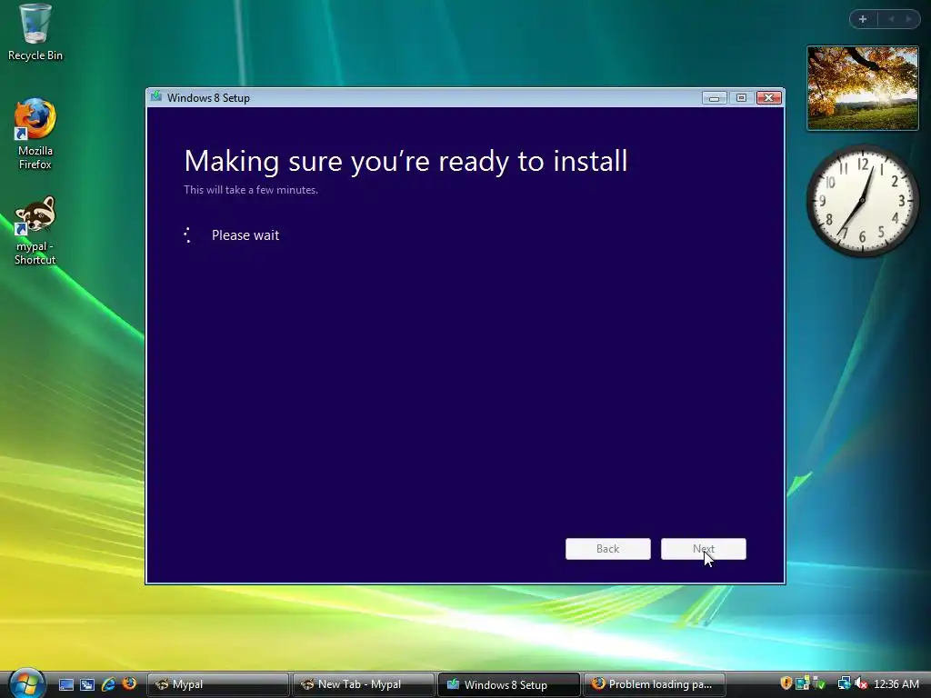Launch Firefox from Quick Launch bar
Viewport: 931px width, 698px height.
pos(129,683)
